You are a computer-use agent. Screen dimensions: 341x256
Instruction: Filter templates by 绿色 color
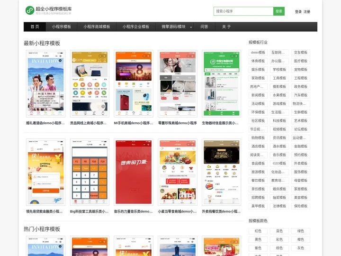click(301, 231)
